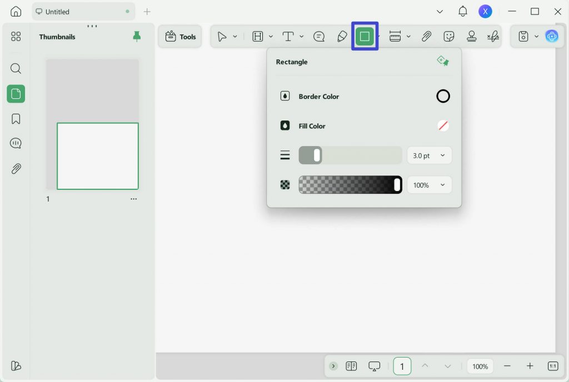Open notifications bell
569x382 pixels.
point(463,12)
